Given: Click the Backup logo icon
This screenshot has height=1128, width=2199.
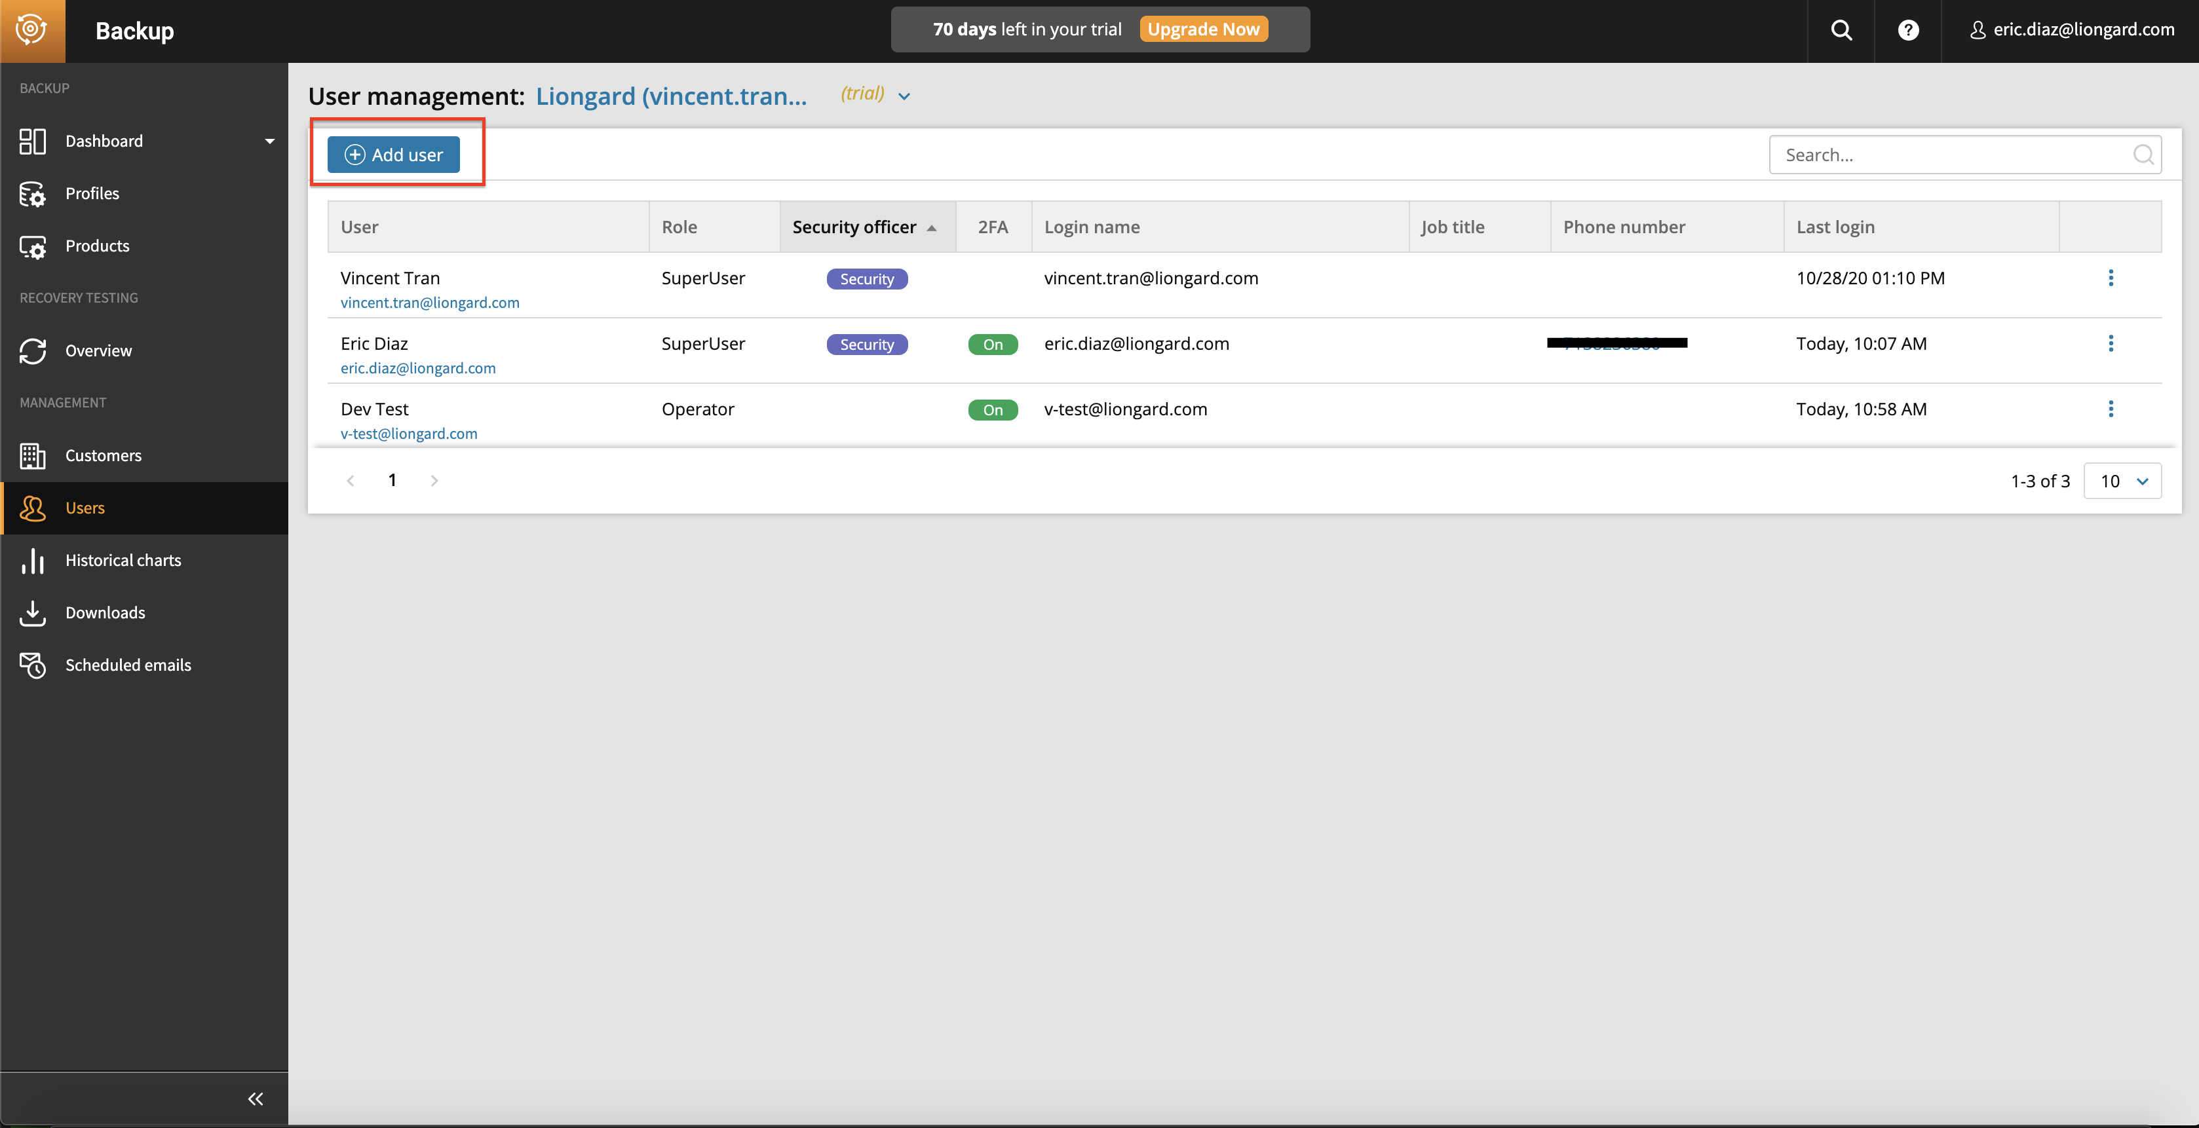Looking at the screenshot, I should [x=31, y=31].
